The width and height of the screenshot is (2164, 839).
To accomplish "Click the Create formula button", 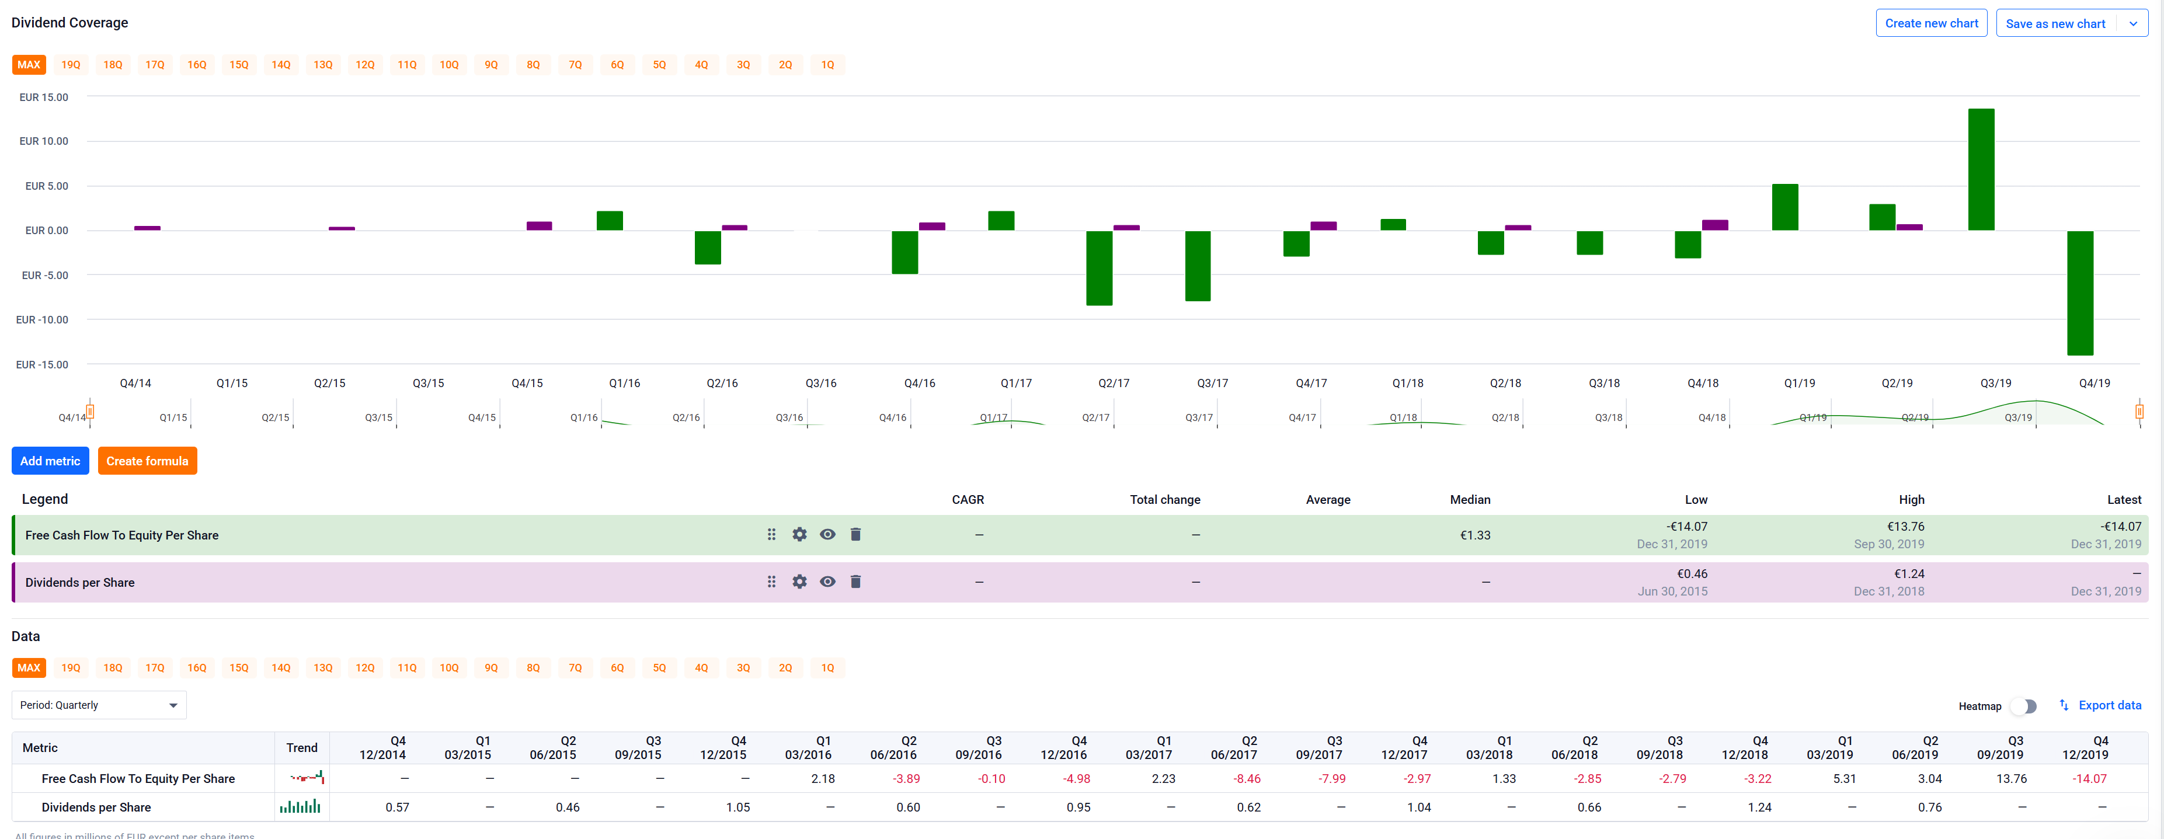I will [x=147, y=460].
